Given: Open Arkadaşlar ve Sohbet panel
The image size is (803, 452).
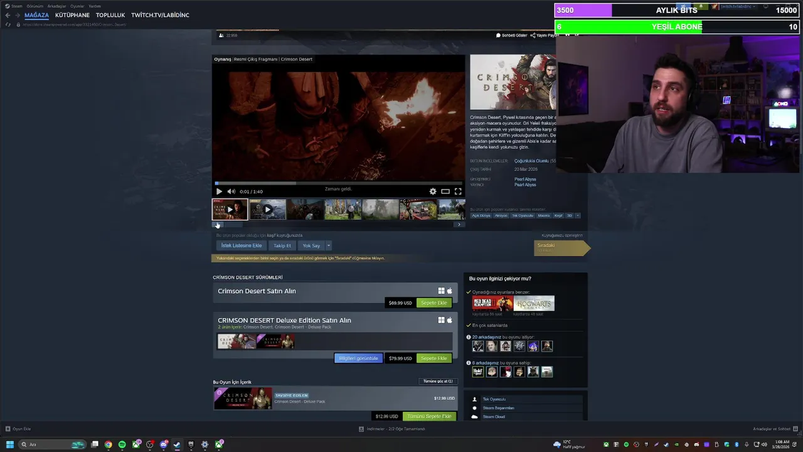Looking at the screenshot, I should [x=775, y=429].
